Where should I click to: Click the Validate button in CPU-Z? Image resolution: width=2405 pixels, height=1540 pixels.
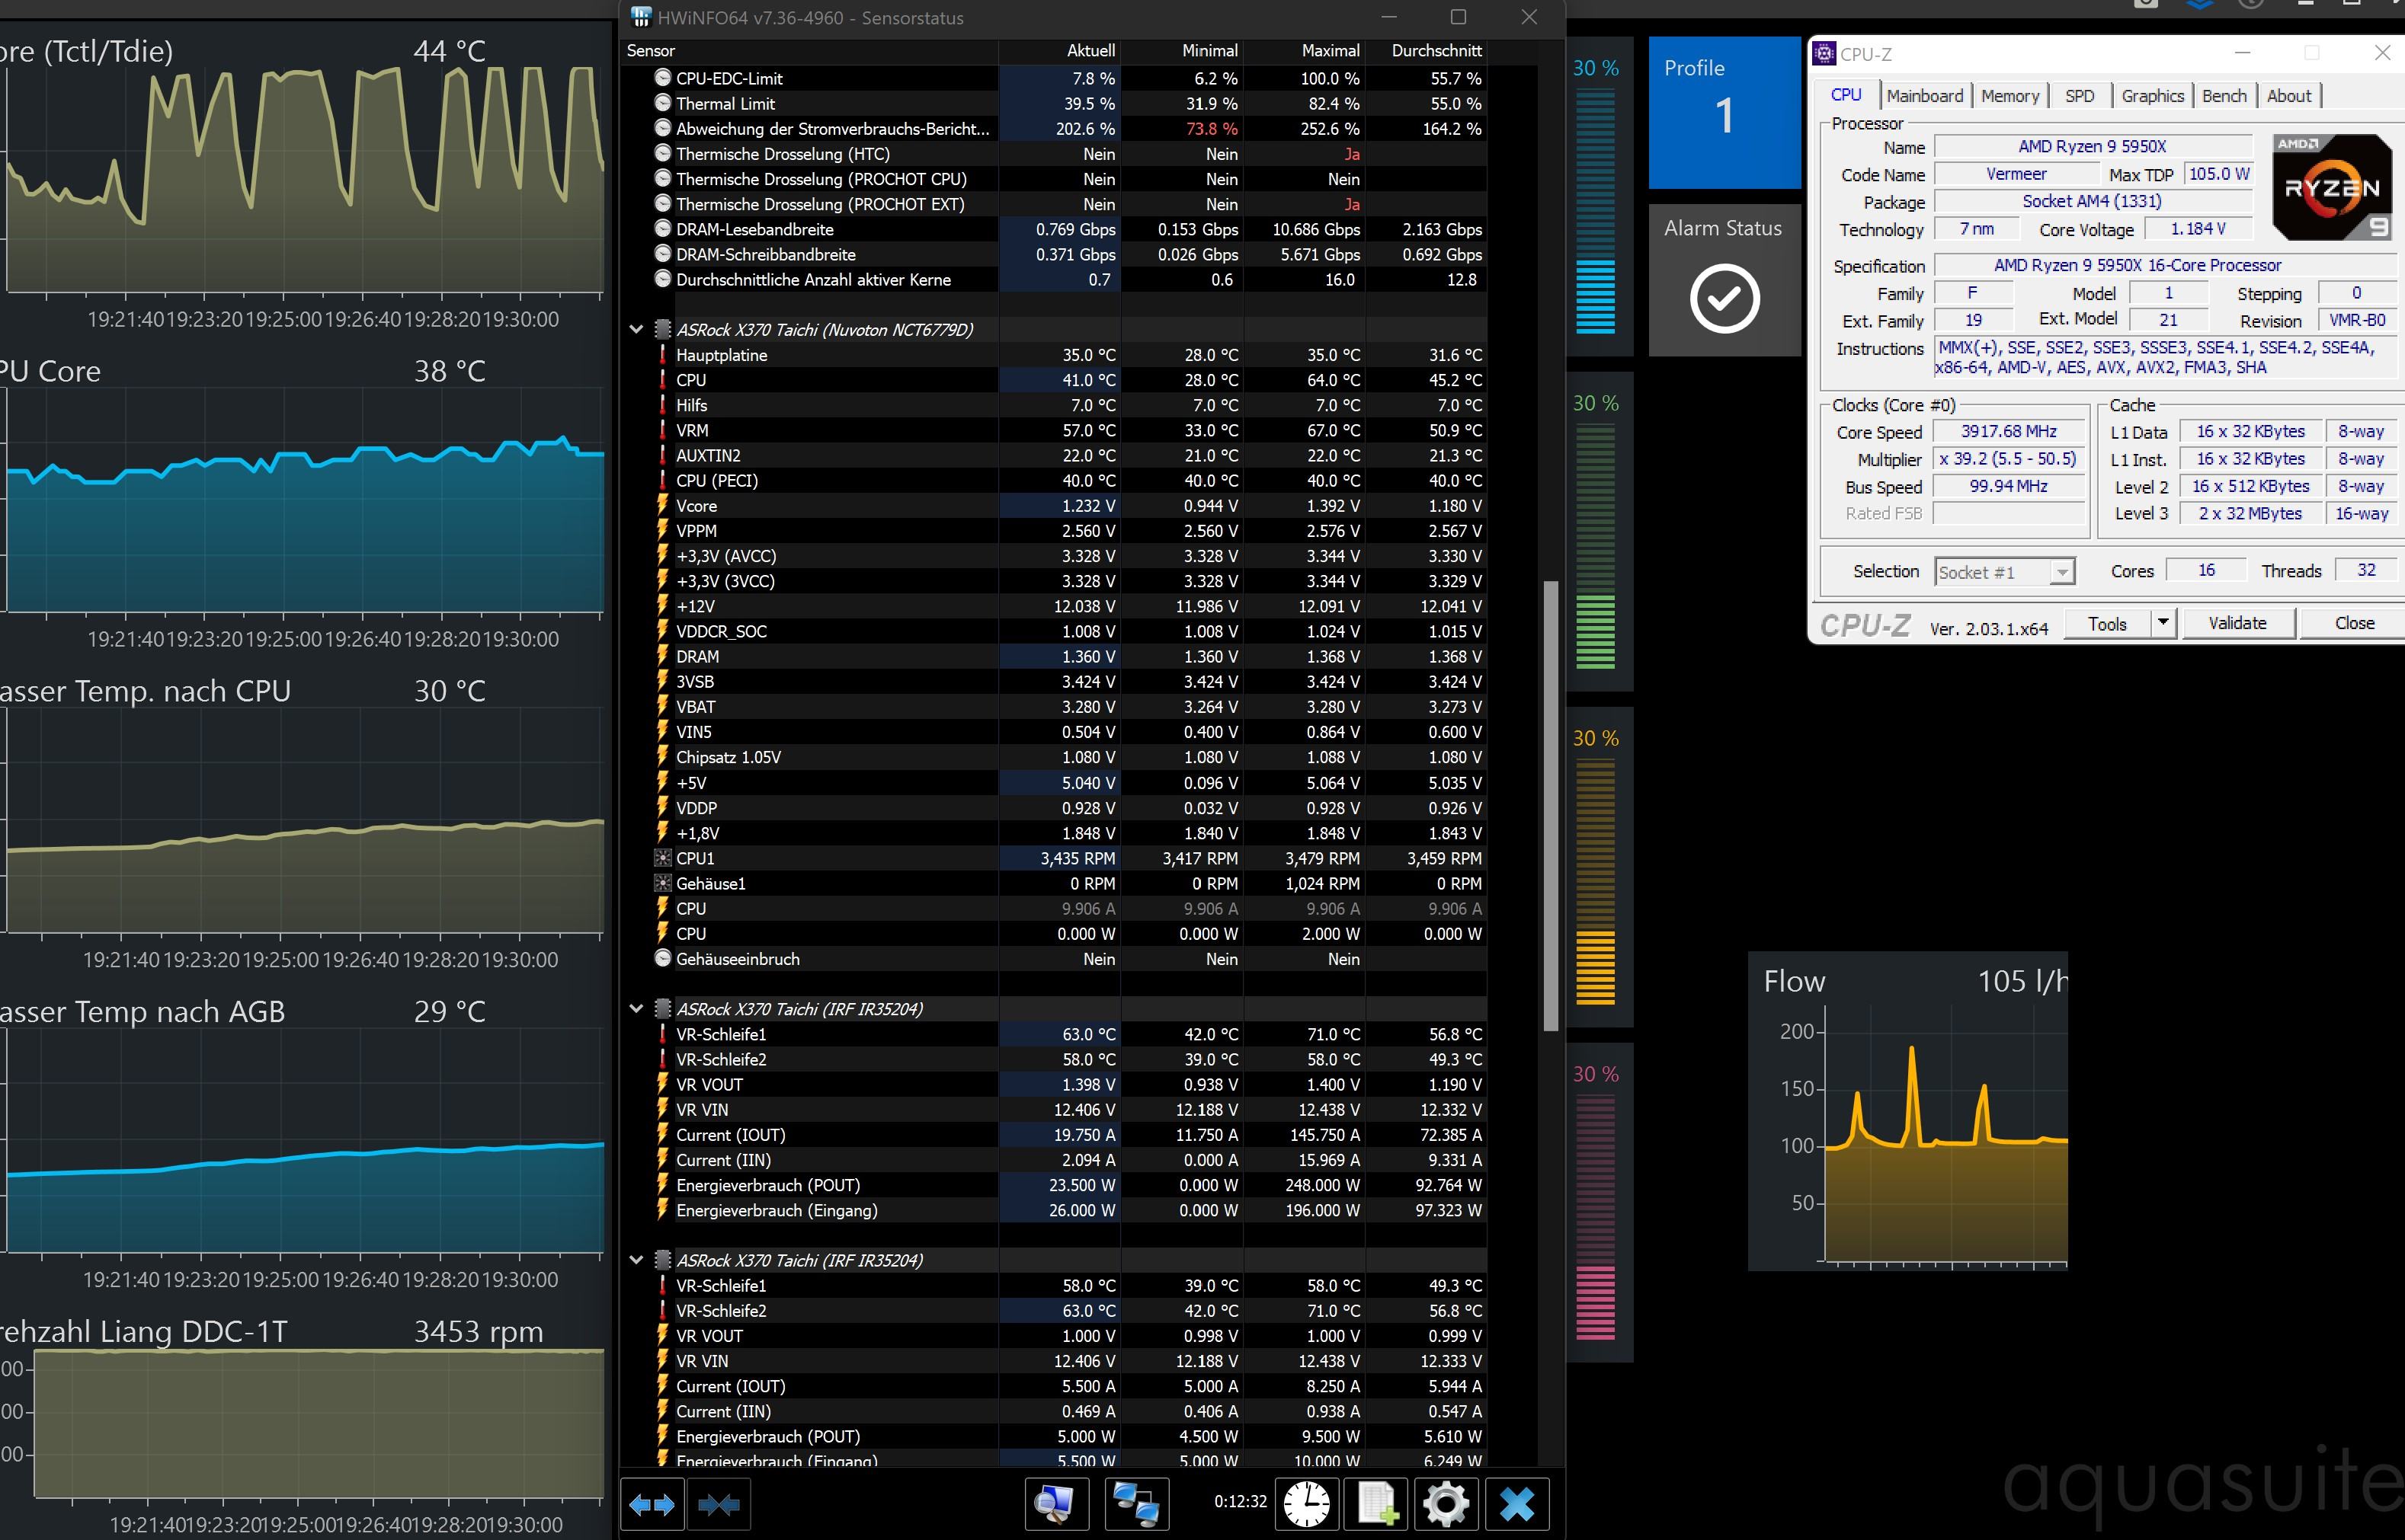point(2238,623)
